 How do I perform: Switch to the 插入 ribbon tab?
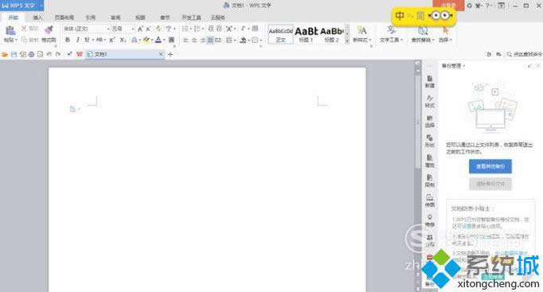[37, 18]
